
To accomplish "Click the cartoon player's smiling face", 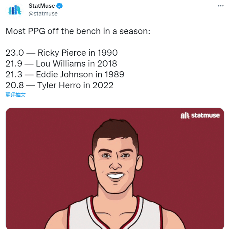I will coord(115,165).
